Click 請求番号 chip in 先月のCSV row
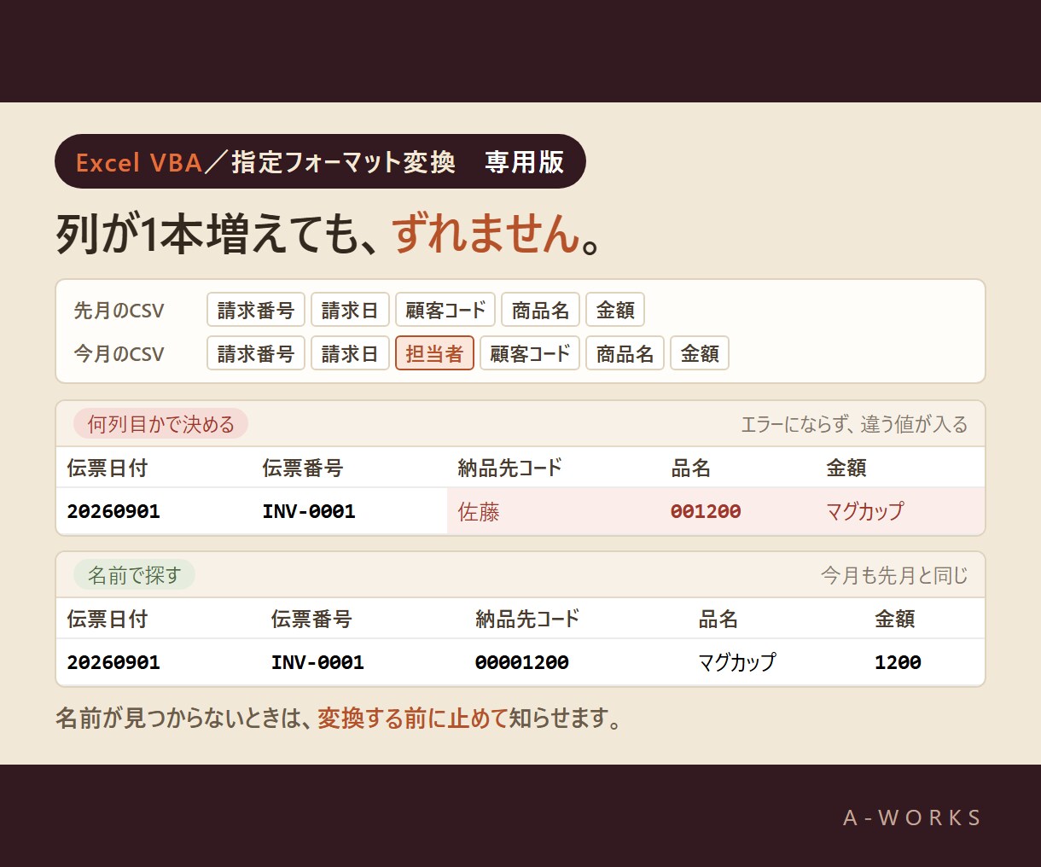Image resolution: width=1041 pixels, height=867 pixels. click(256, 310)
